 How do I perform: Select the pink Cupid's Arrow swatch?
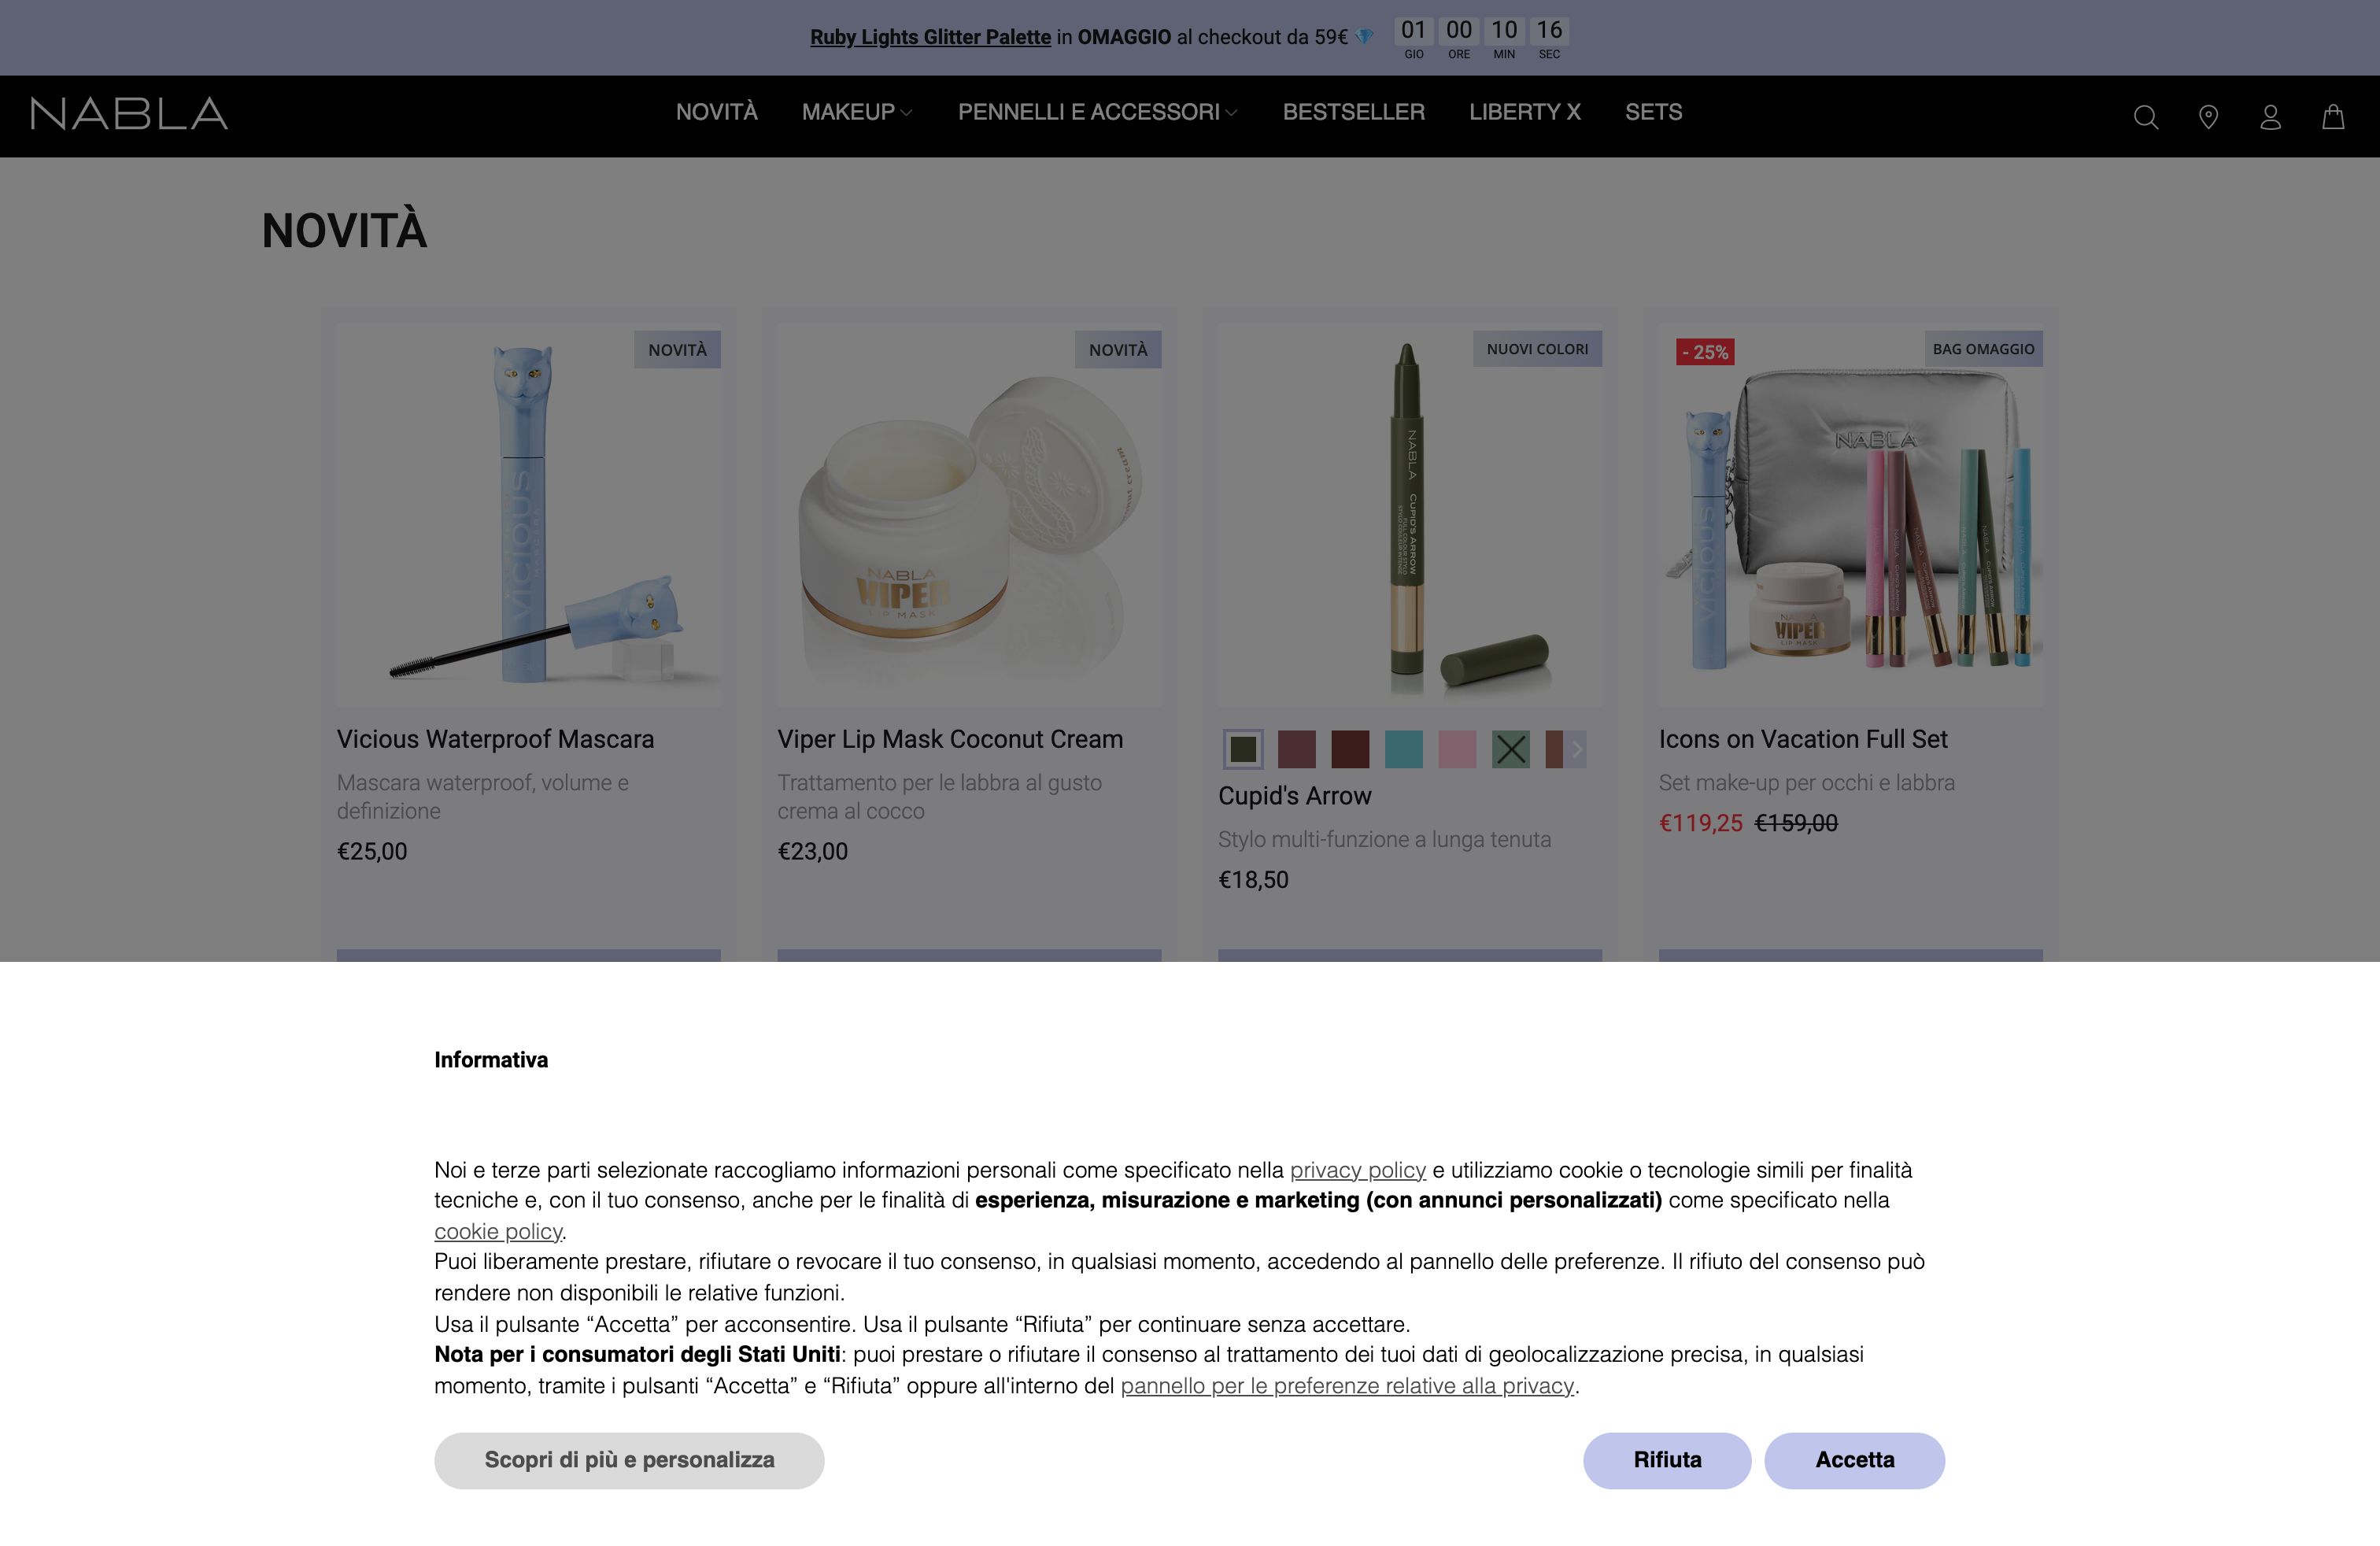[x=1457, y=749]
